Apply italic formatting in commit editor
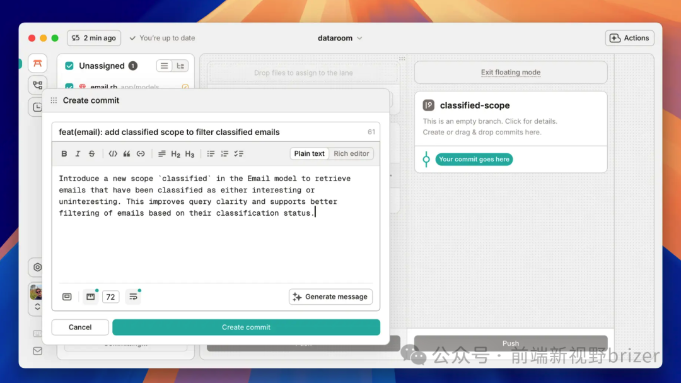The image size is (681, 383). 78,153
